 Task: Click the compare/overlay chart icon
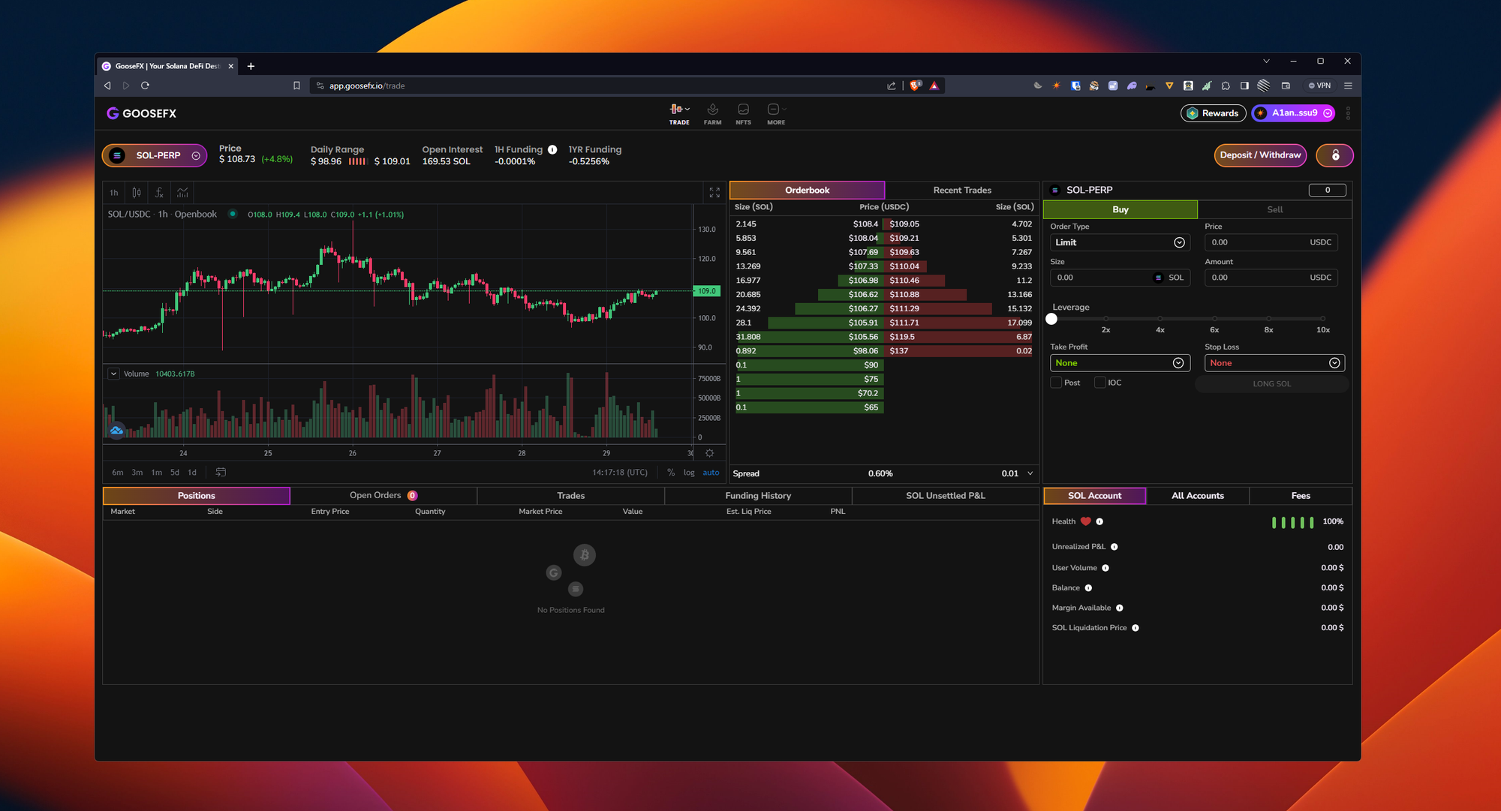click(x=182, y=193)
